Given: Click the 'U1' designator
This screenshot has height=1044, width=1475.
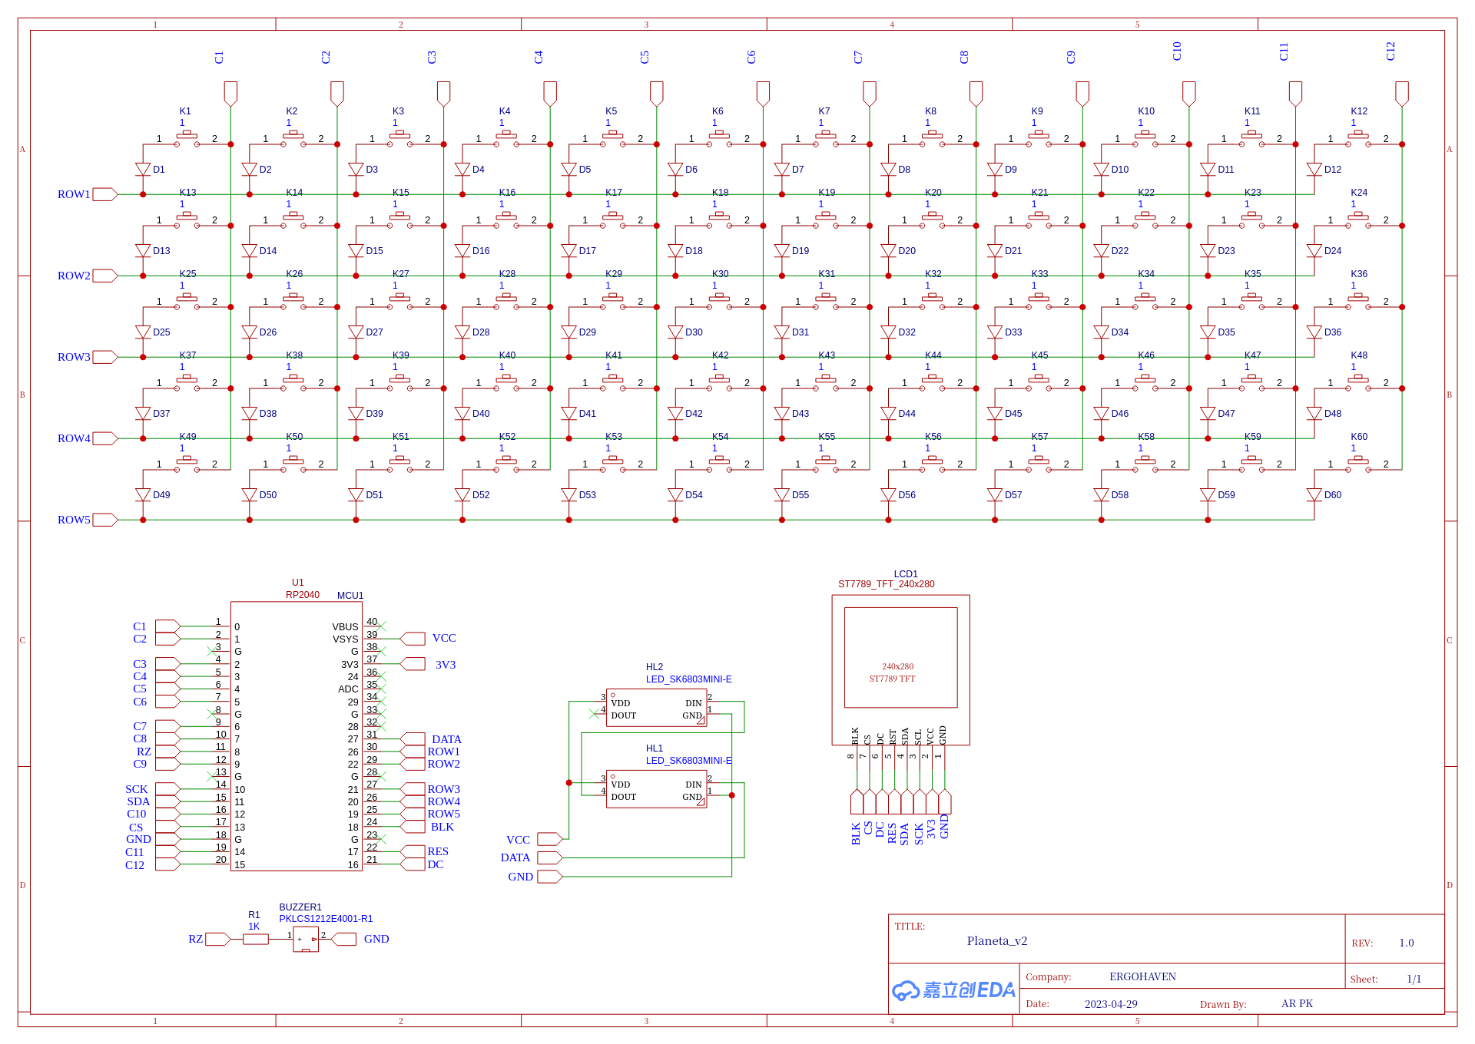Looking at the screenshot, I should tap(297, 583).
